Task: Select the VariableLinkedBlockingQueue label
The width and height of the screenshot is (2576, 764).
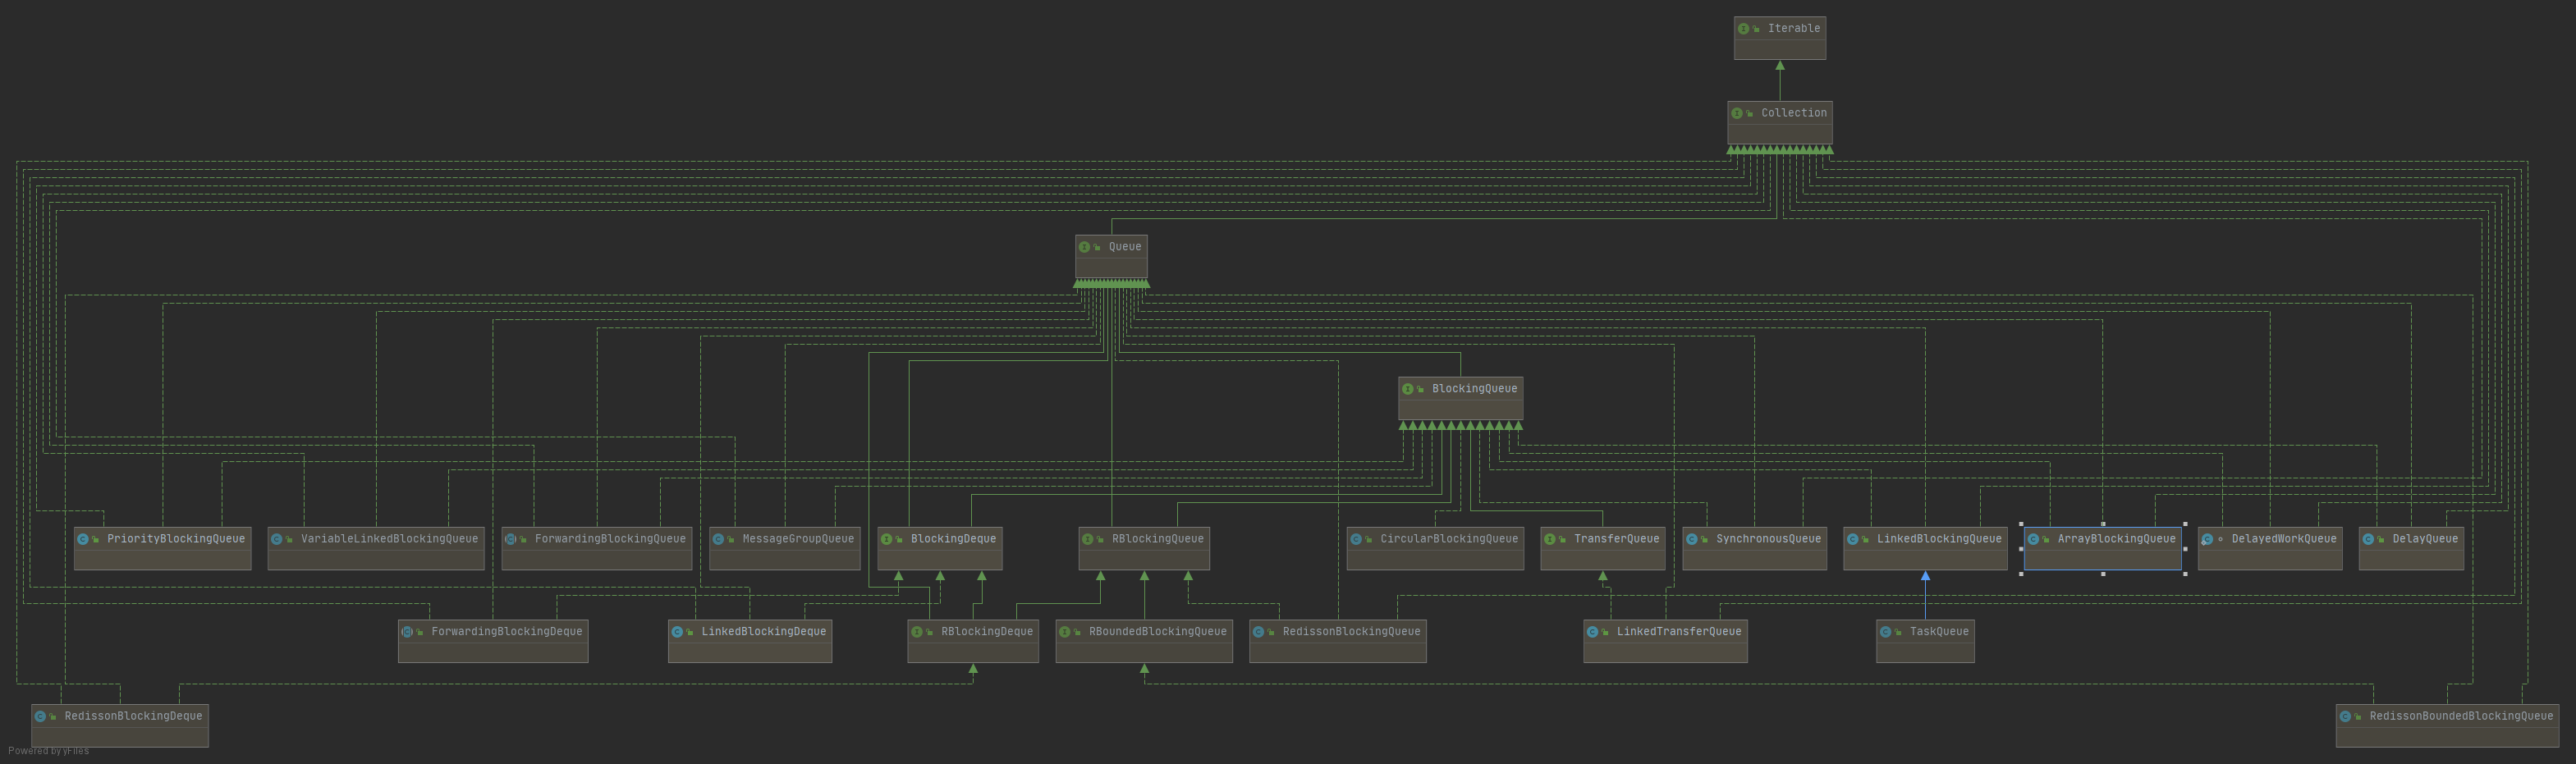Action: pyautogui.click(x=389, y=539)
